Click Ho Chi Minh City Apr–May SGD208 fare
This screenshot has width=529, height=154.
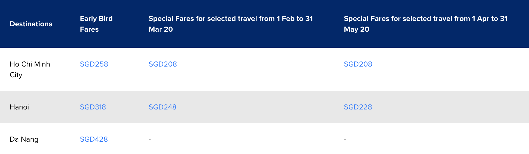[x=358, y=64]
